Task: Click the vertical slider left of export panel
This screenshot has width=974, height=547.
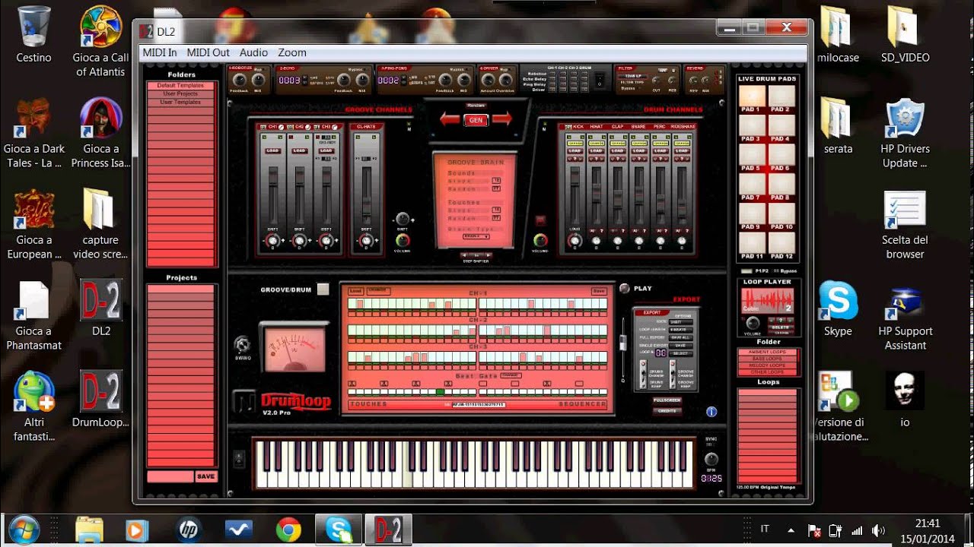Action: pos(625,342)
